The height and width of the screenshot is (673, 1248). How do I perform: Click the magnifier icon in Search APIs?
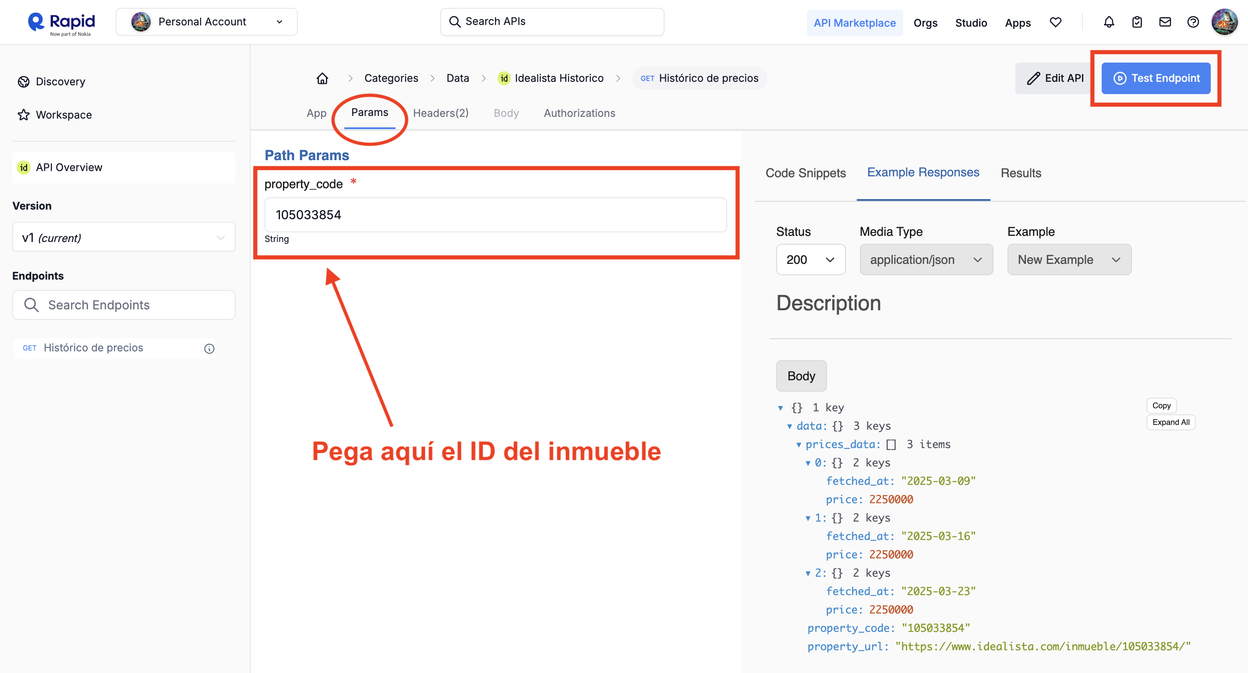(x=454, y=22)
